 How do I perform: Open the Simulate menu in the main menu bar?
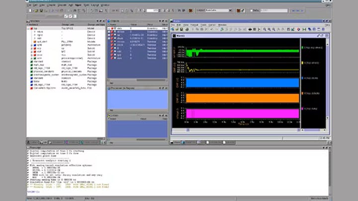(62, 4)
